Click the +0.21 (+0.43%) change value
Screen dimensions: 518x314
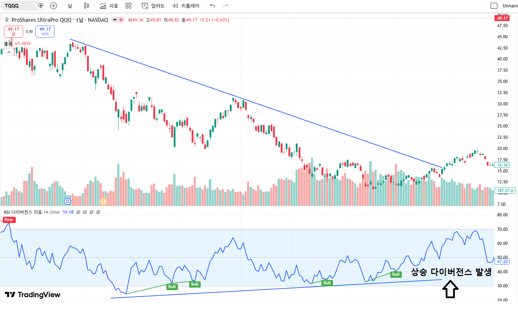click(x=214, y=20)
